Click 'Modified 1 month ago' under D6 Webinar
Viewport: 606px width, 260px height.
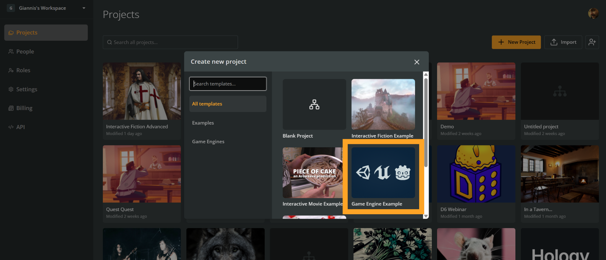(461, 216)
